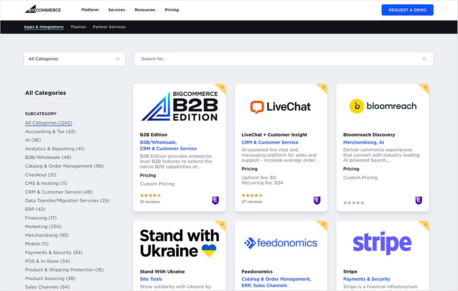The height and width of the screenshot is (291, 458).
Task: Filter by Analytics & Reporting (41)
Action: 55,148
